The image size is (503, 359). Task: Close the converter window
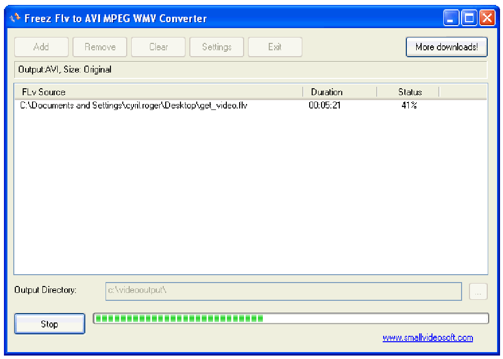(x=487, y=18)
